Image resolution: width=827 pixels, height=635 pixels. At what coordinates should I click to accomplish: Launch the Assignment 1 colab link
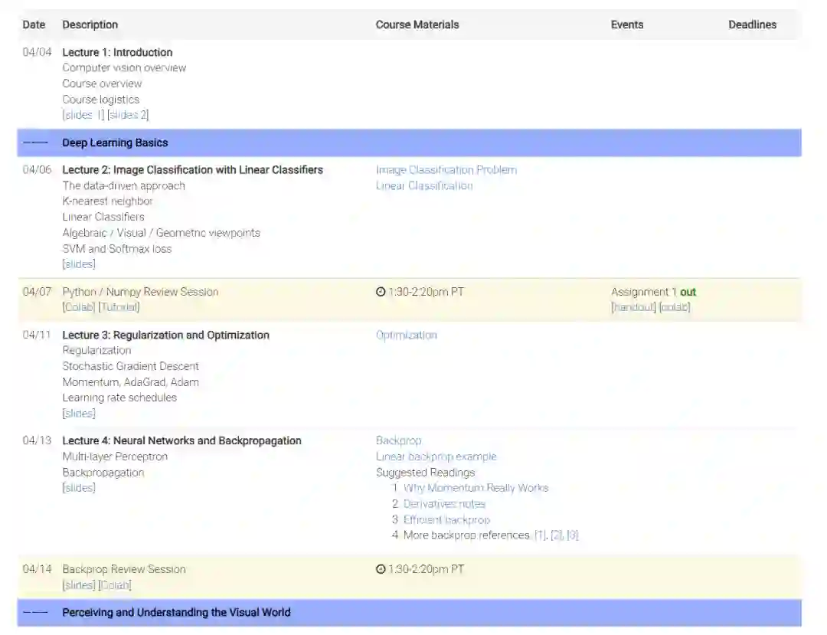(x=675, y=307)
